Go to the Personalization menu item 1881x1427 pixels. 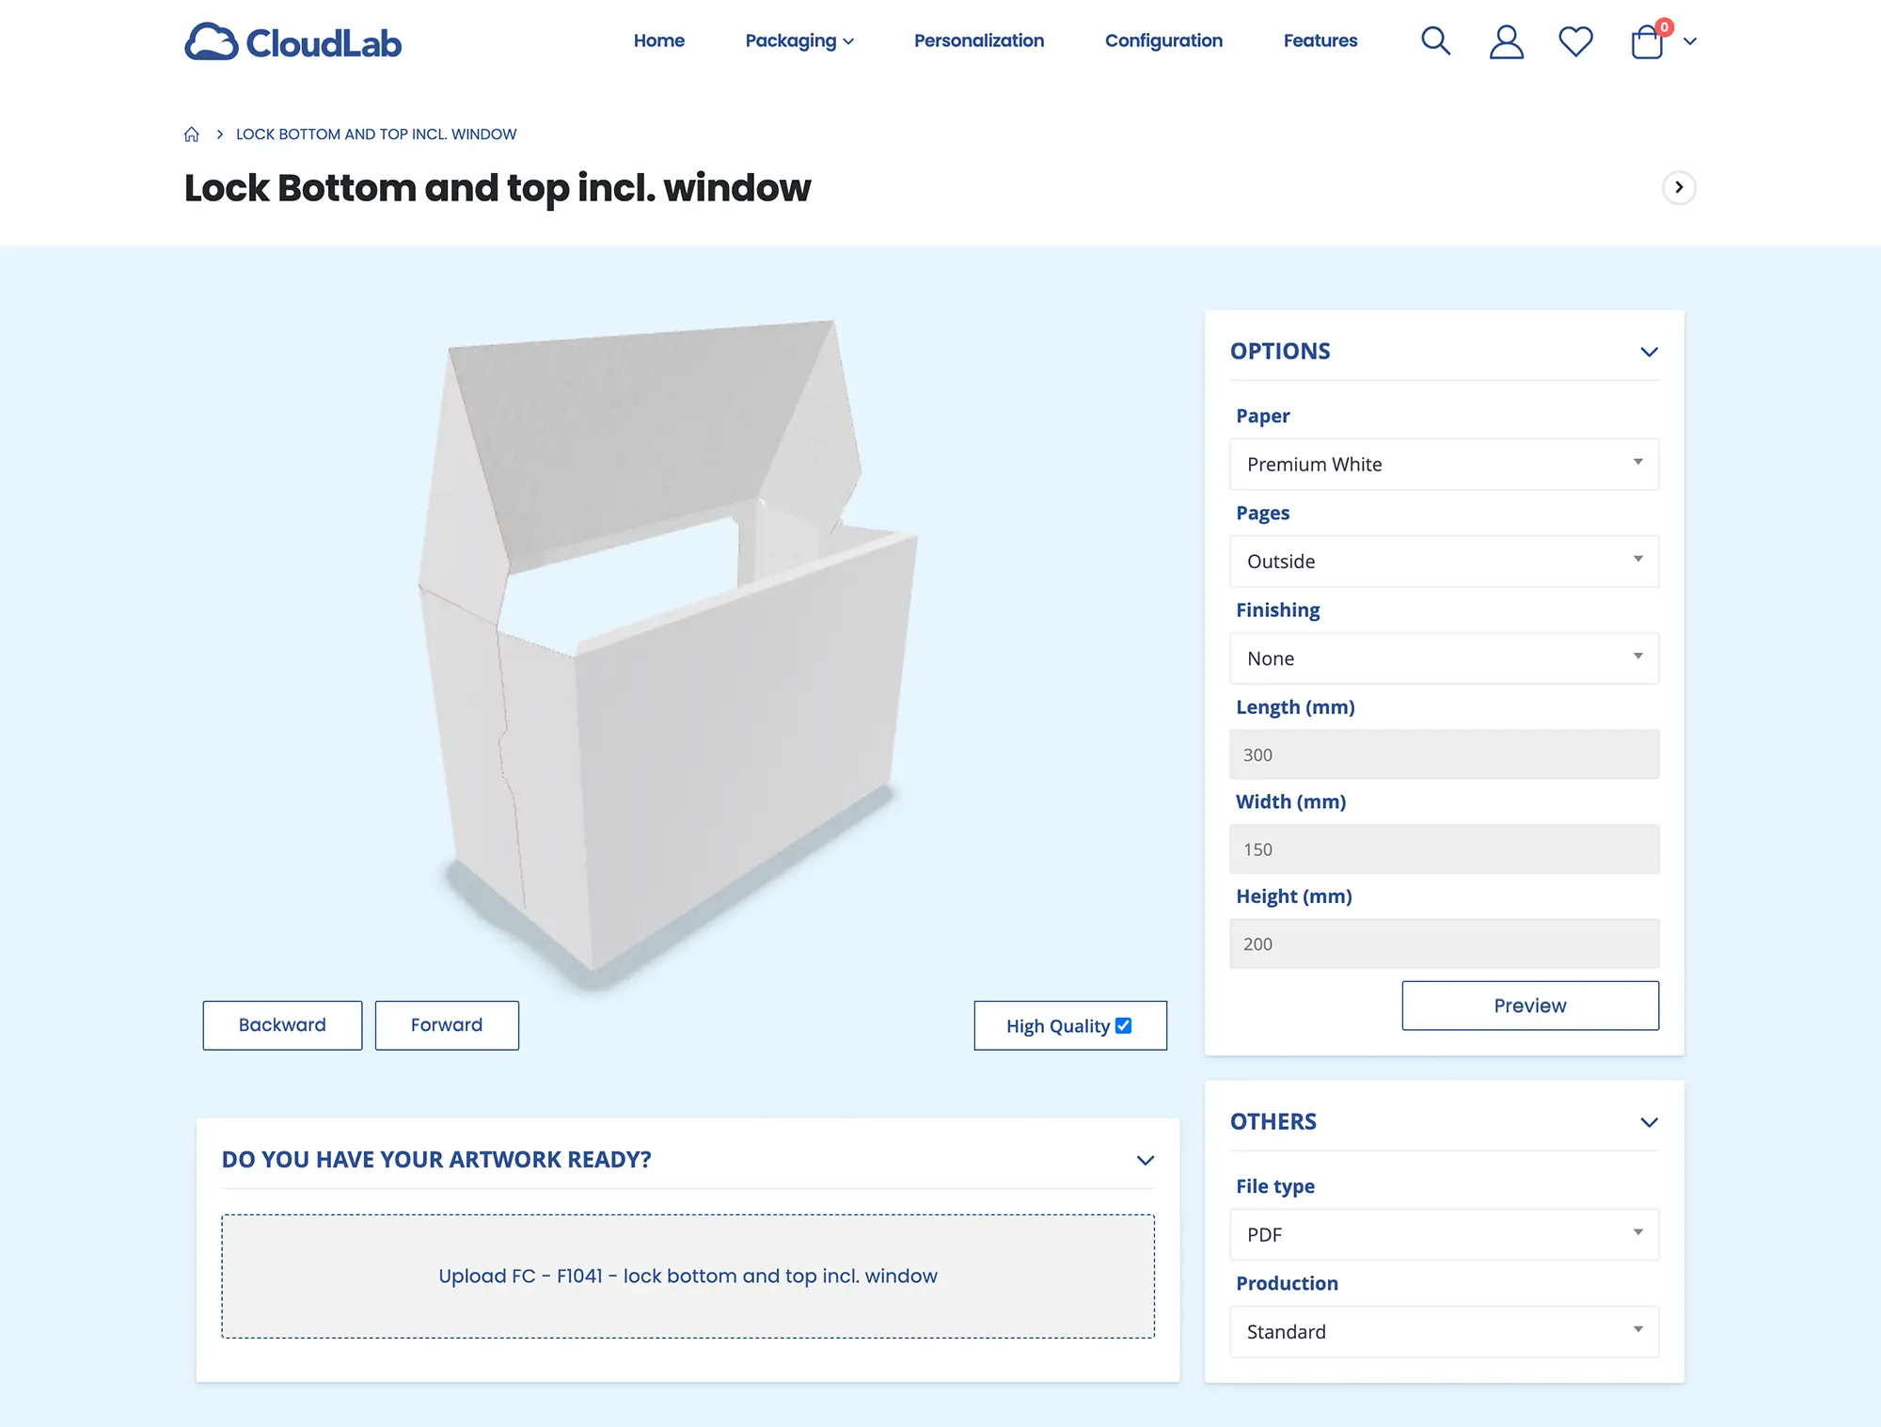[979, 40]
